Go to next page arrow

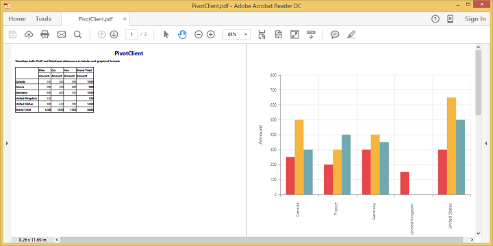coord(114,35)
